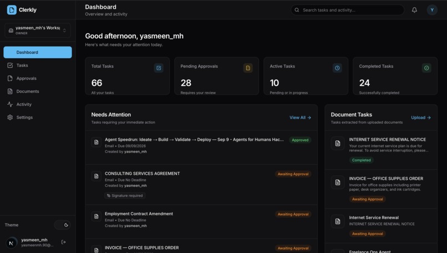Click the Settings gear icon

pos(10,117)
